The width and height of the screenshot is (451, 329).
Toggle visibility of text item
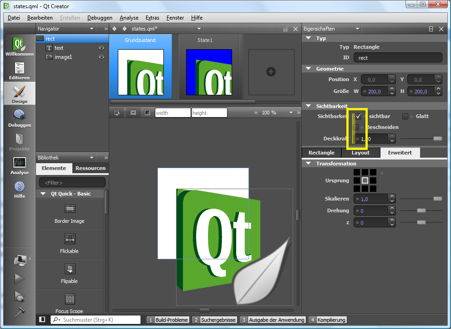click(x=101, y=48)
